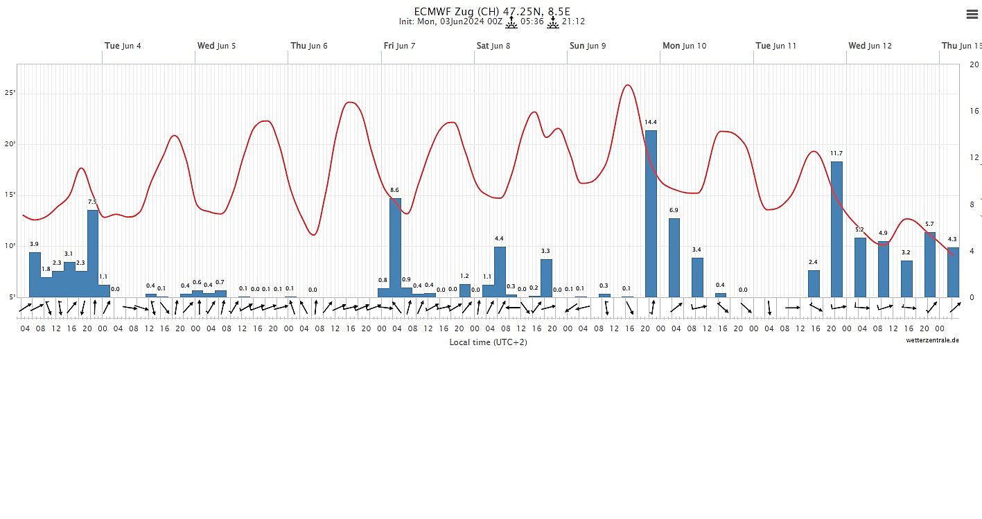Select the 5.7 precipitation bar

tap(930, 265)
